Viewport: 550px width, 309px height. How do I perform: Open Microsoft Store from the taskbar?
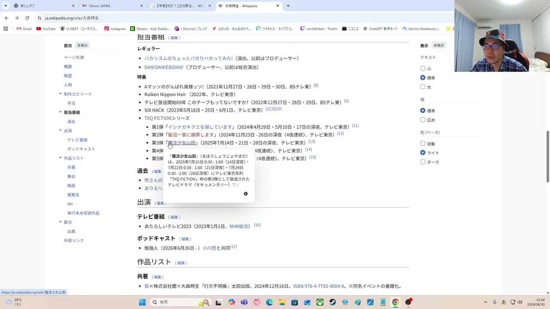click(295, 302)
